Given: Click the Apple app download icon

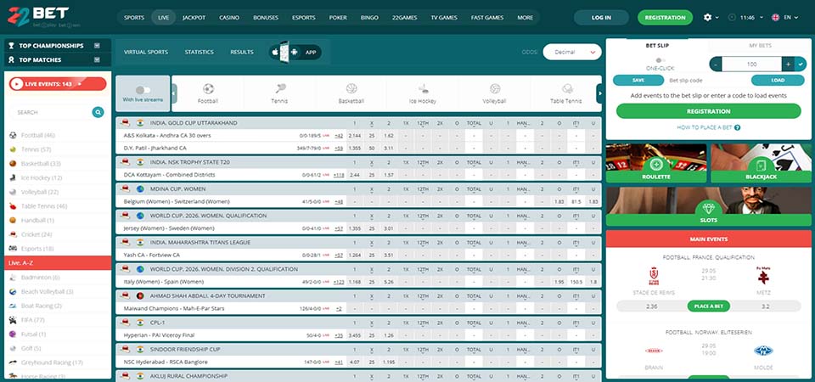Looking at the screenshot, I should pos(275,53).
